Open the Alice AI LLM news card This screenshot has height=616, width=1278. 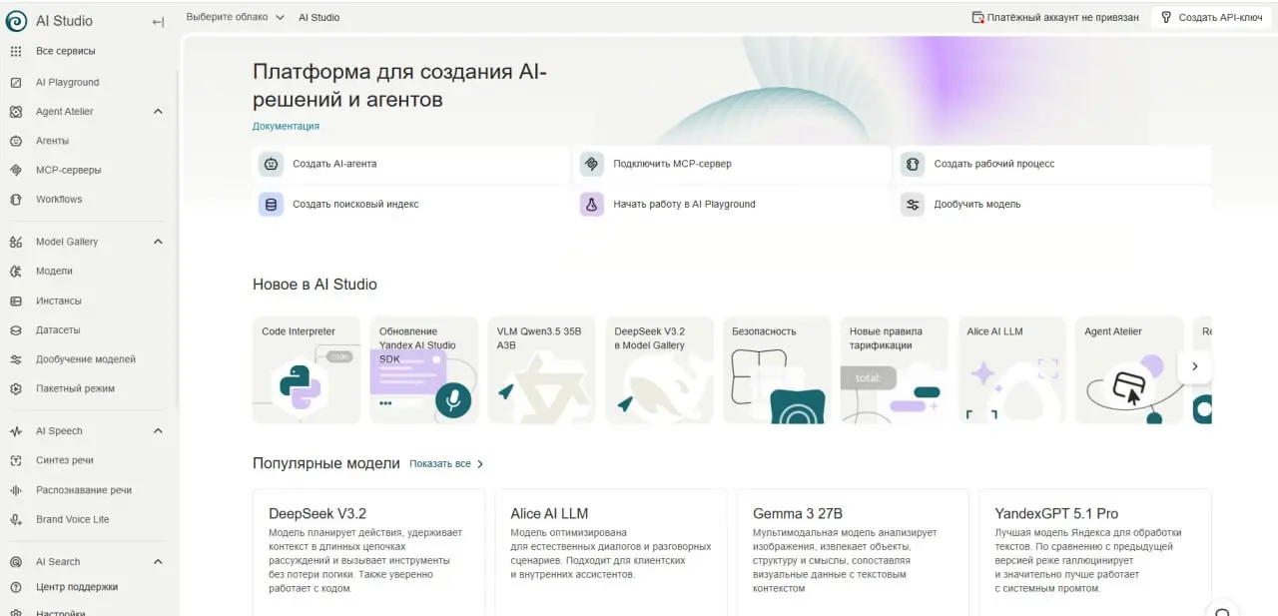[x=1012, y=369]
